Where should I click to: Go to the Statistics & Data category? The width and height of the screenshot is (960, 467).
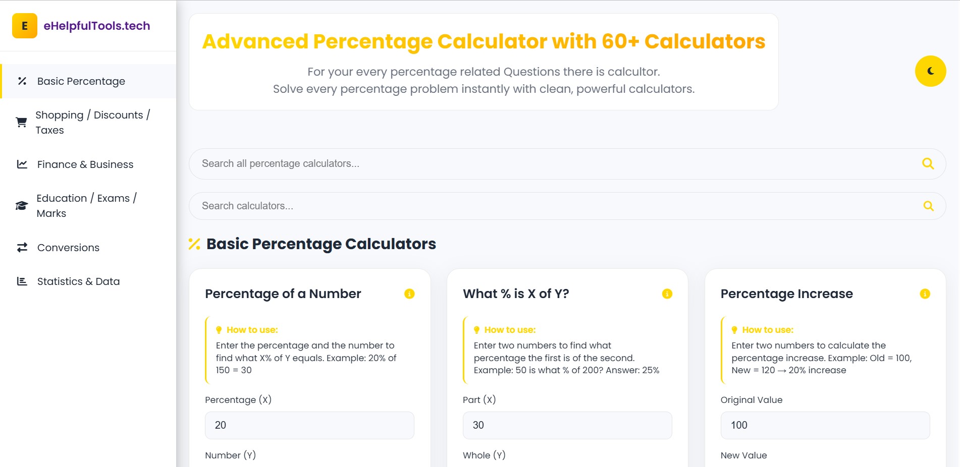click(x=78, y=281)
